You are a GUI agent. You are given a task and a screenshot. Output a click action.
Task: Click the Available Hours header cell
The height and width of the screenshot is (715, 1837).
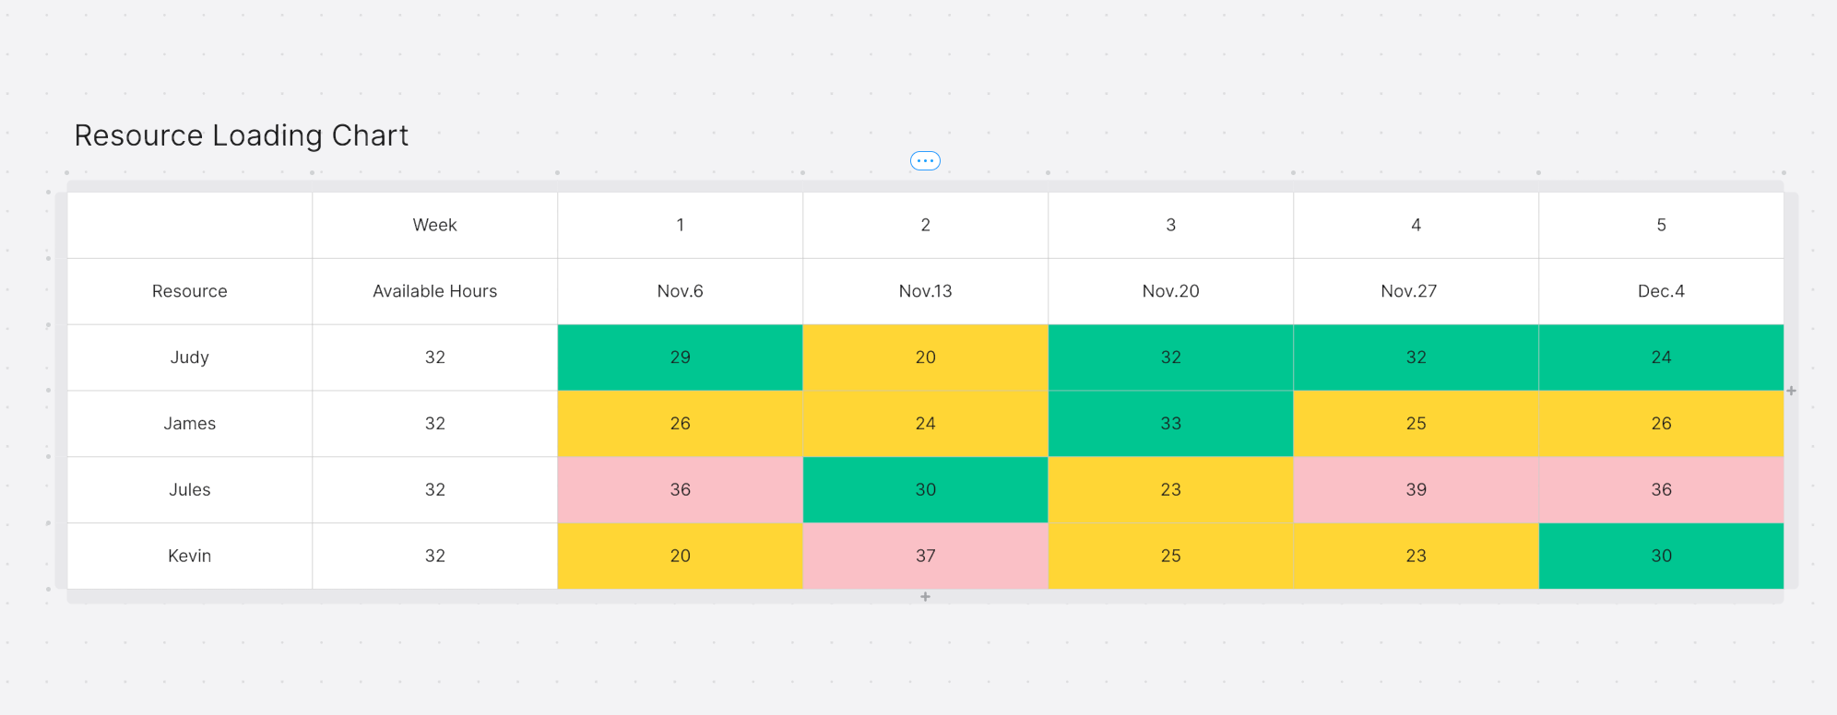pos(434,291)
